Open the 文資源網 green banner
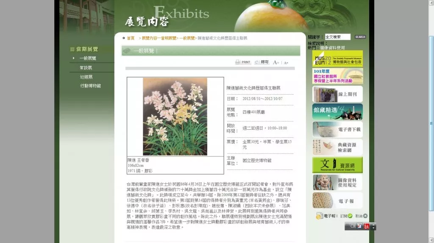Screen dimensions: 434x243 (x=337, y=165)
